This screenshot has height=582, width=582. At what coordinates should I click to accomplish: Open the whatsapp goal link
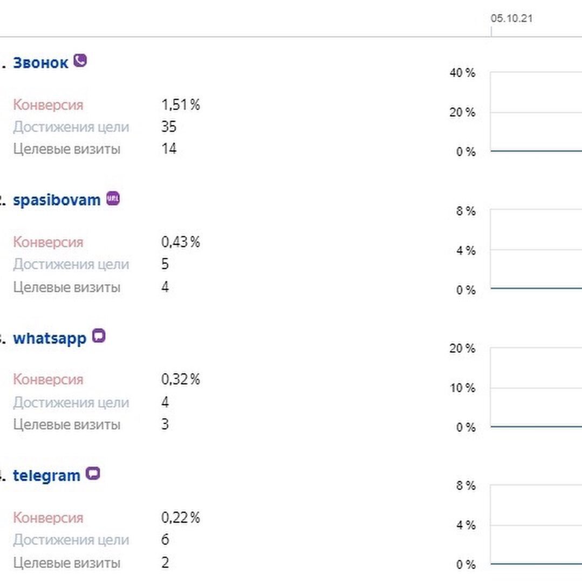click(50, 339)
